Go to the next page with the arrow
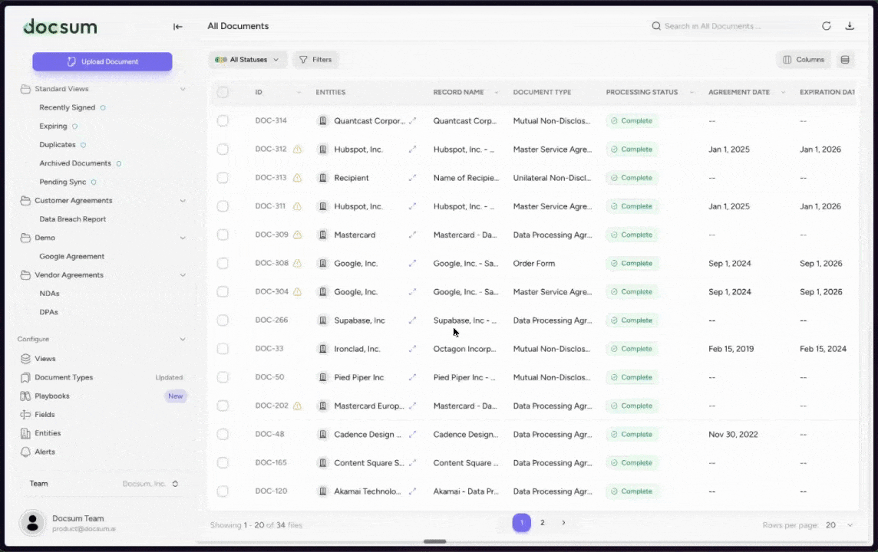This screenshot has width=878, height=552. point(563,523)
